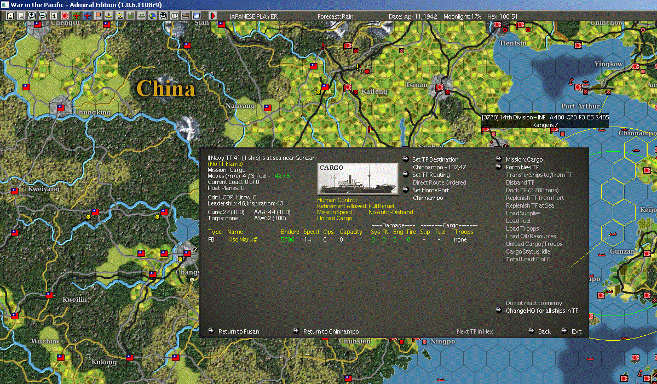Screen dimensions: 657x384
Task: Click the (No TF Name) label
Action: (x=225, y=164)
